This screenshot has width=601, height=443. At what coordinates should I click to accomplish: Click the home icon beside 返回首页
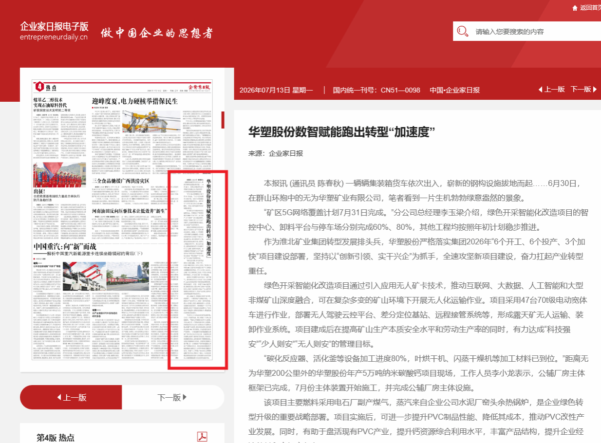(575, 8)
